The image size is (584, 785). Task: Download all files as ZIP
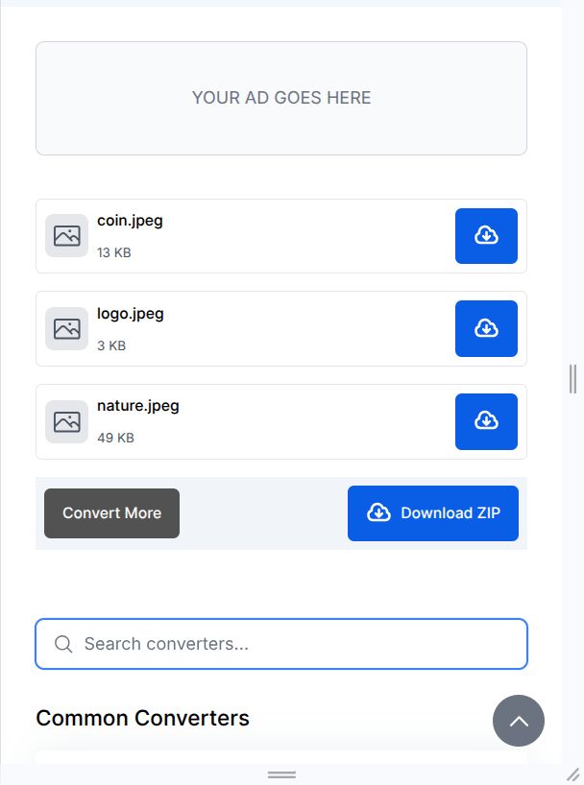[x=432, y=513]
